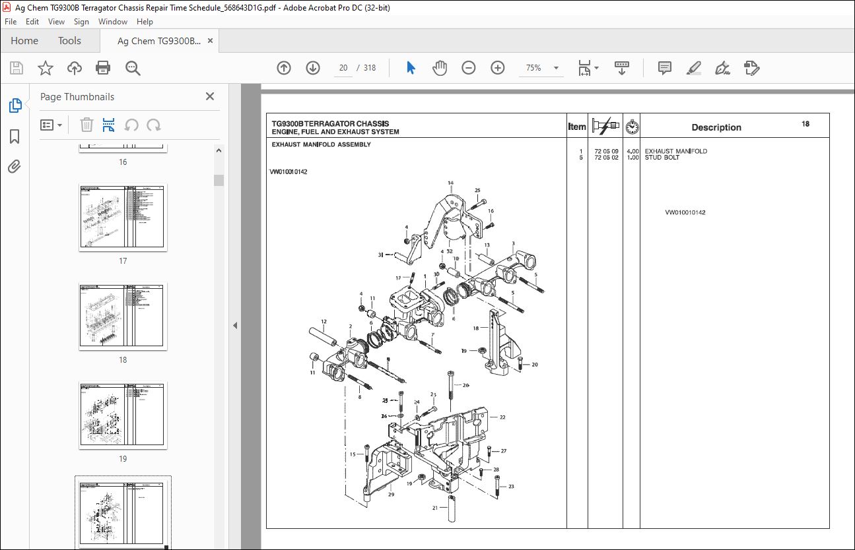Click the read mode scrolling icon
The width and height of the screenshot is (855, 550).
click(621, 68)
